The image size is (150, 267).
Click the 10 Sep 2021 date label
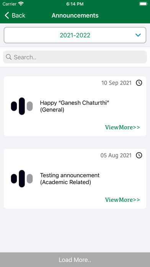pyautogui.click(x=116, y=83)
